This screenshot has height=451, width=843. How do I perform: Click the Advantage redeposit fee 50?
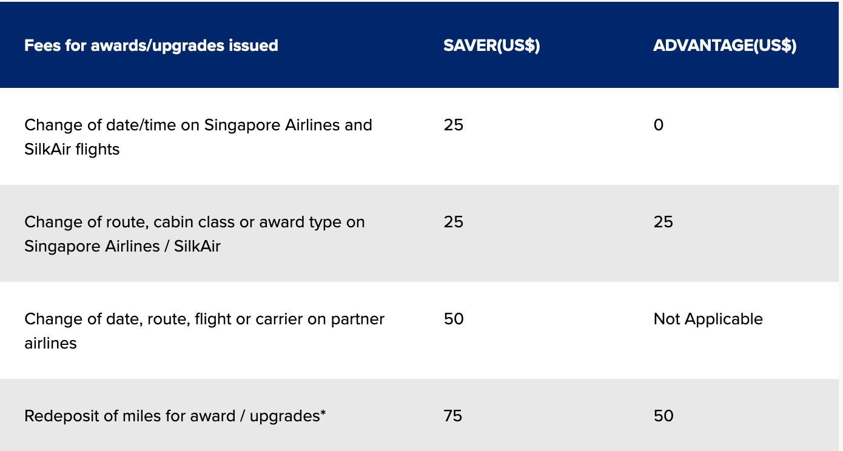663,416
